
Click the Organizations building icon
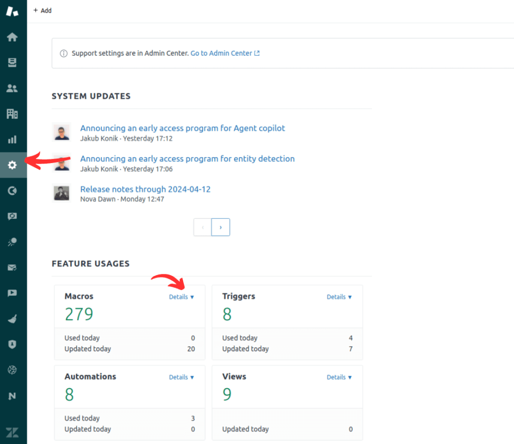click(x=13, y=114)
